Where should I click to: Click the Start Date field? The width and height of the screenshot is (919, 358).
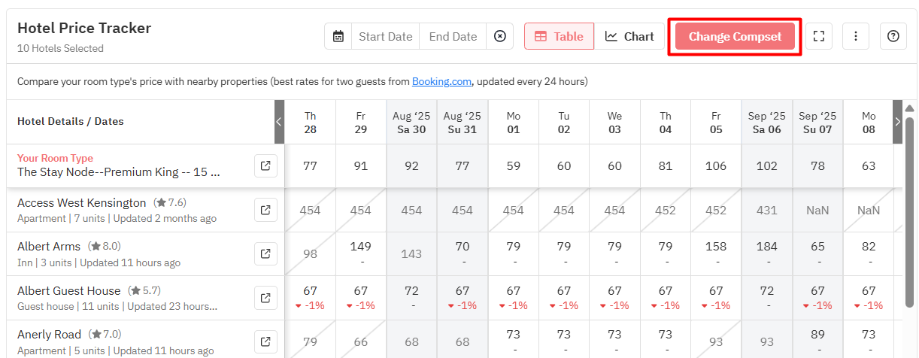386,36
